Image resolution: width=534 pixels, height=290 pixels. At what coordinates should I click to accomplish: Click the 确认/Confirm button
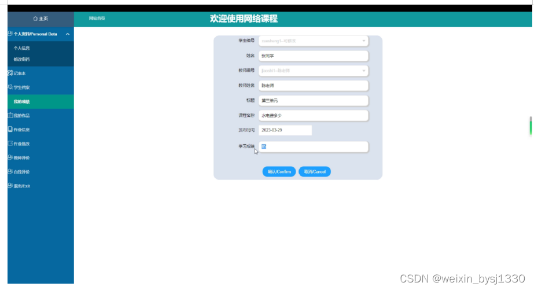279,172
